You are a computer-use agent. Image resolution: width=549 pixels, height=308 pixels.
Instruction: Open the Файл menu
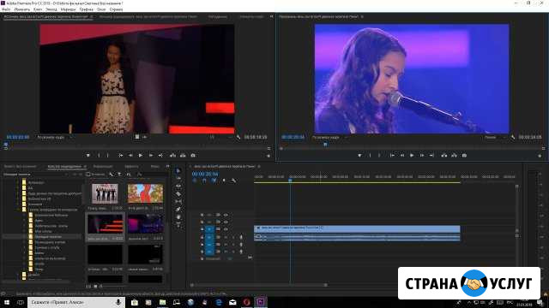tap(6, 9)
